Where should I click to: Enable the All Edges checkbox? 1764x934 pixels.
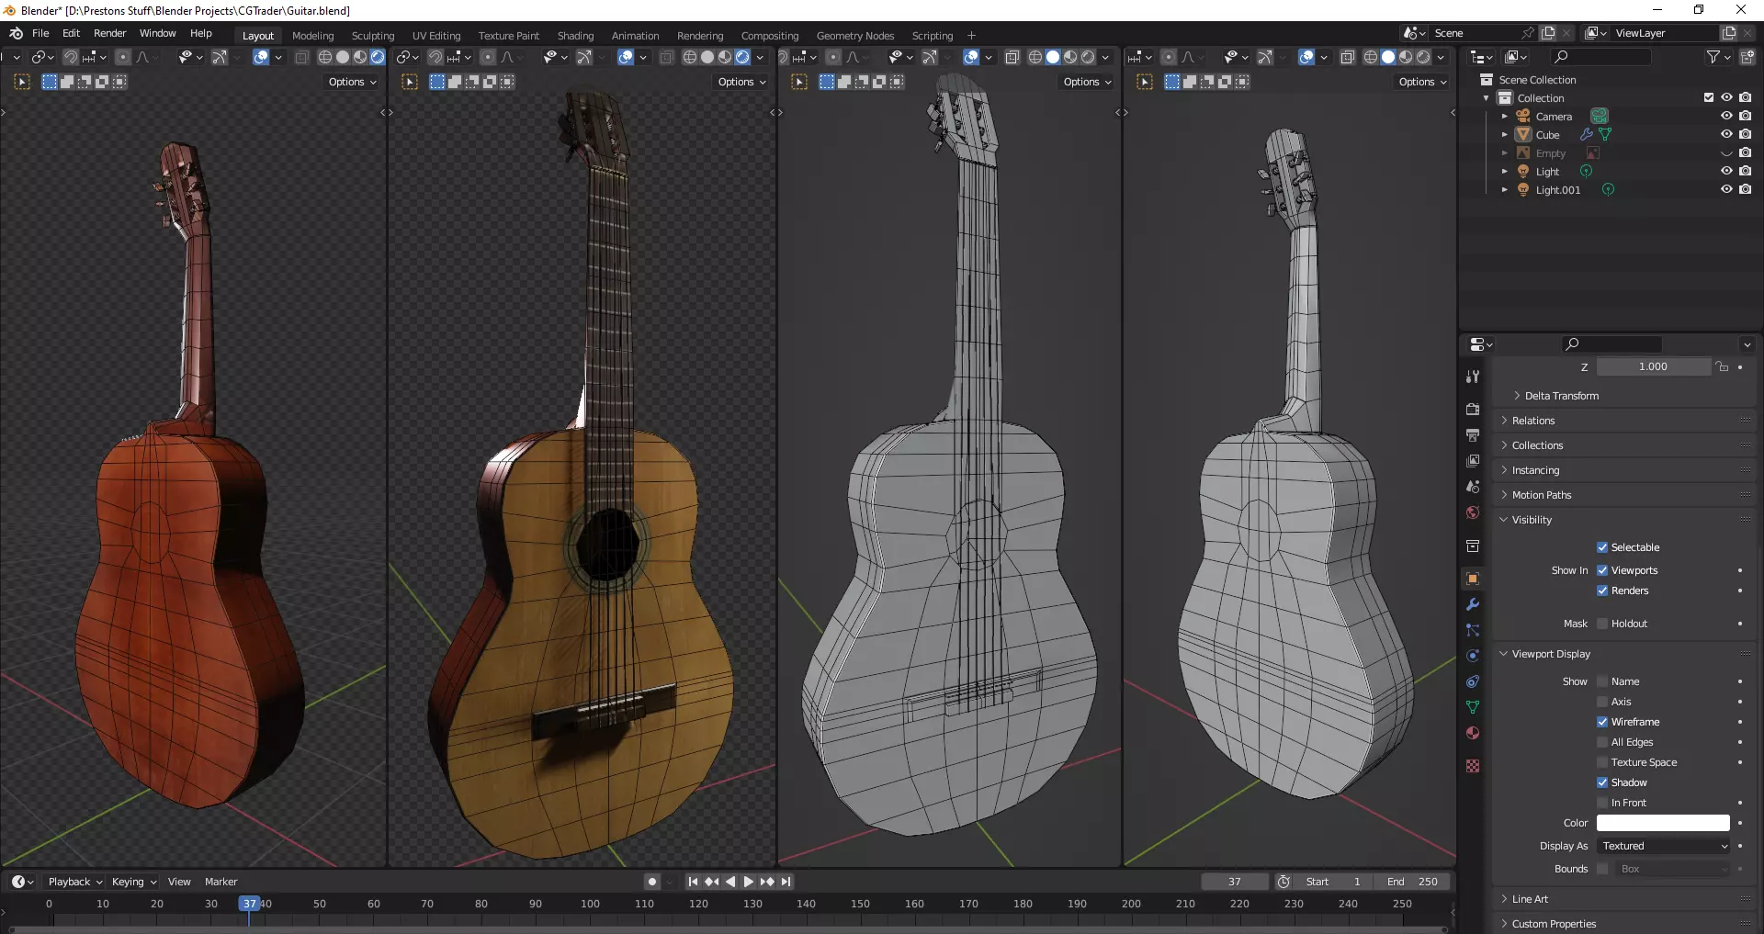point(1602,742)
